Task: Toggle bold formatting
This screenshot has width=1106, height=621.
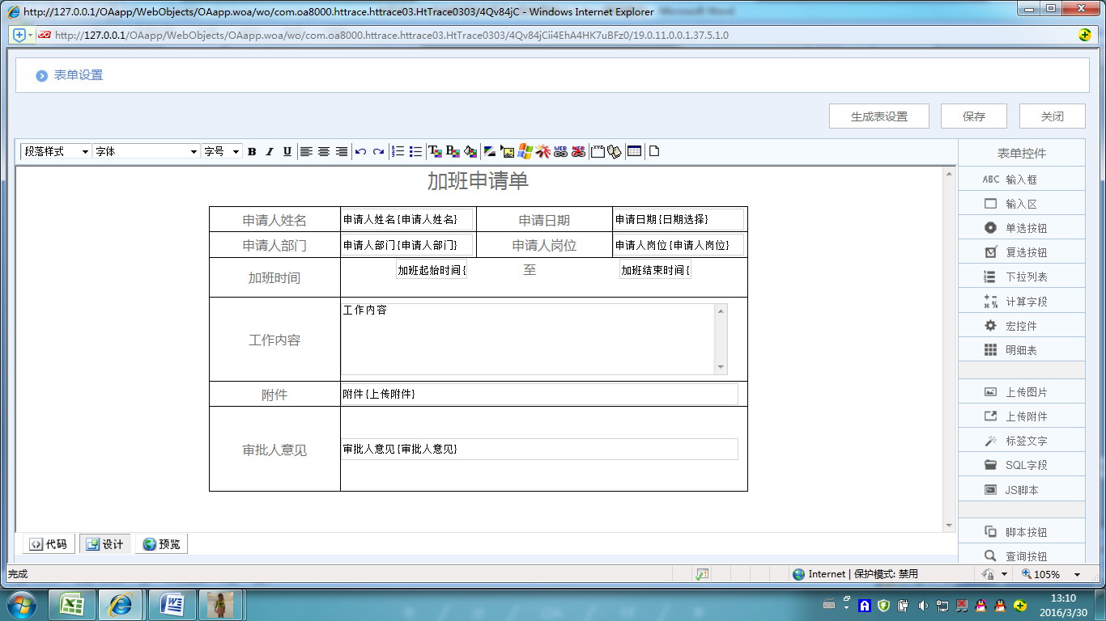Action: click(x=252, y=151)
